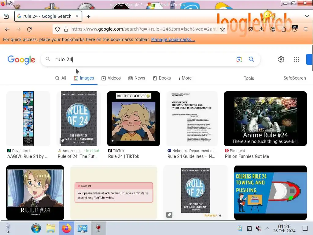Open the Firefox hamburger application menu
This screenshot has height=235, width=313.
[306, 29]
